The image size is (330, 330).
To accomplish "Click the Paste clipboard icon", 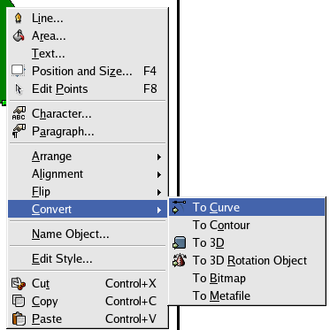I will pyautogui.click(x=19, y=318).
